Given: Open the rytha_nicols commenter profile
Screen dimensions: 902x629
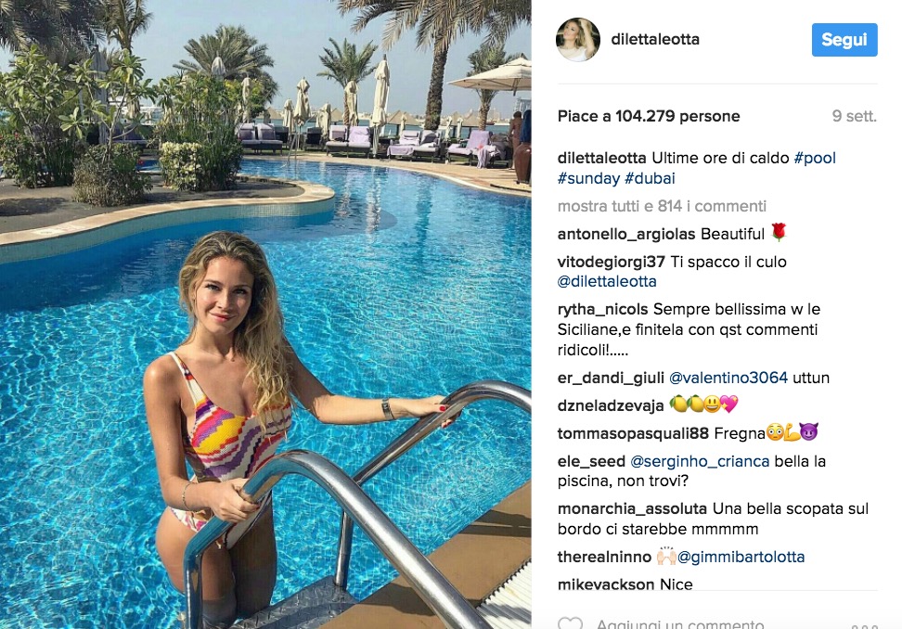Looking at the screenshot, I should click(603, 309).
